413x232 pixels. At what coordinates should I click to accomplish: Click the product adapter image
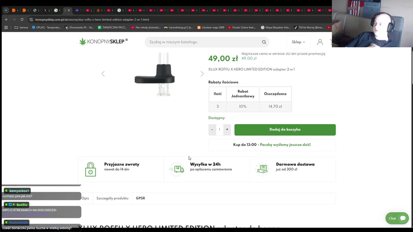coord(155,75)
